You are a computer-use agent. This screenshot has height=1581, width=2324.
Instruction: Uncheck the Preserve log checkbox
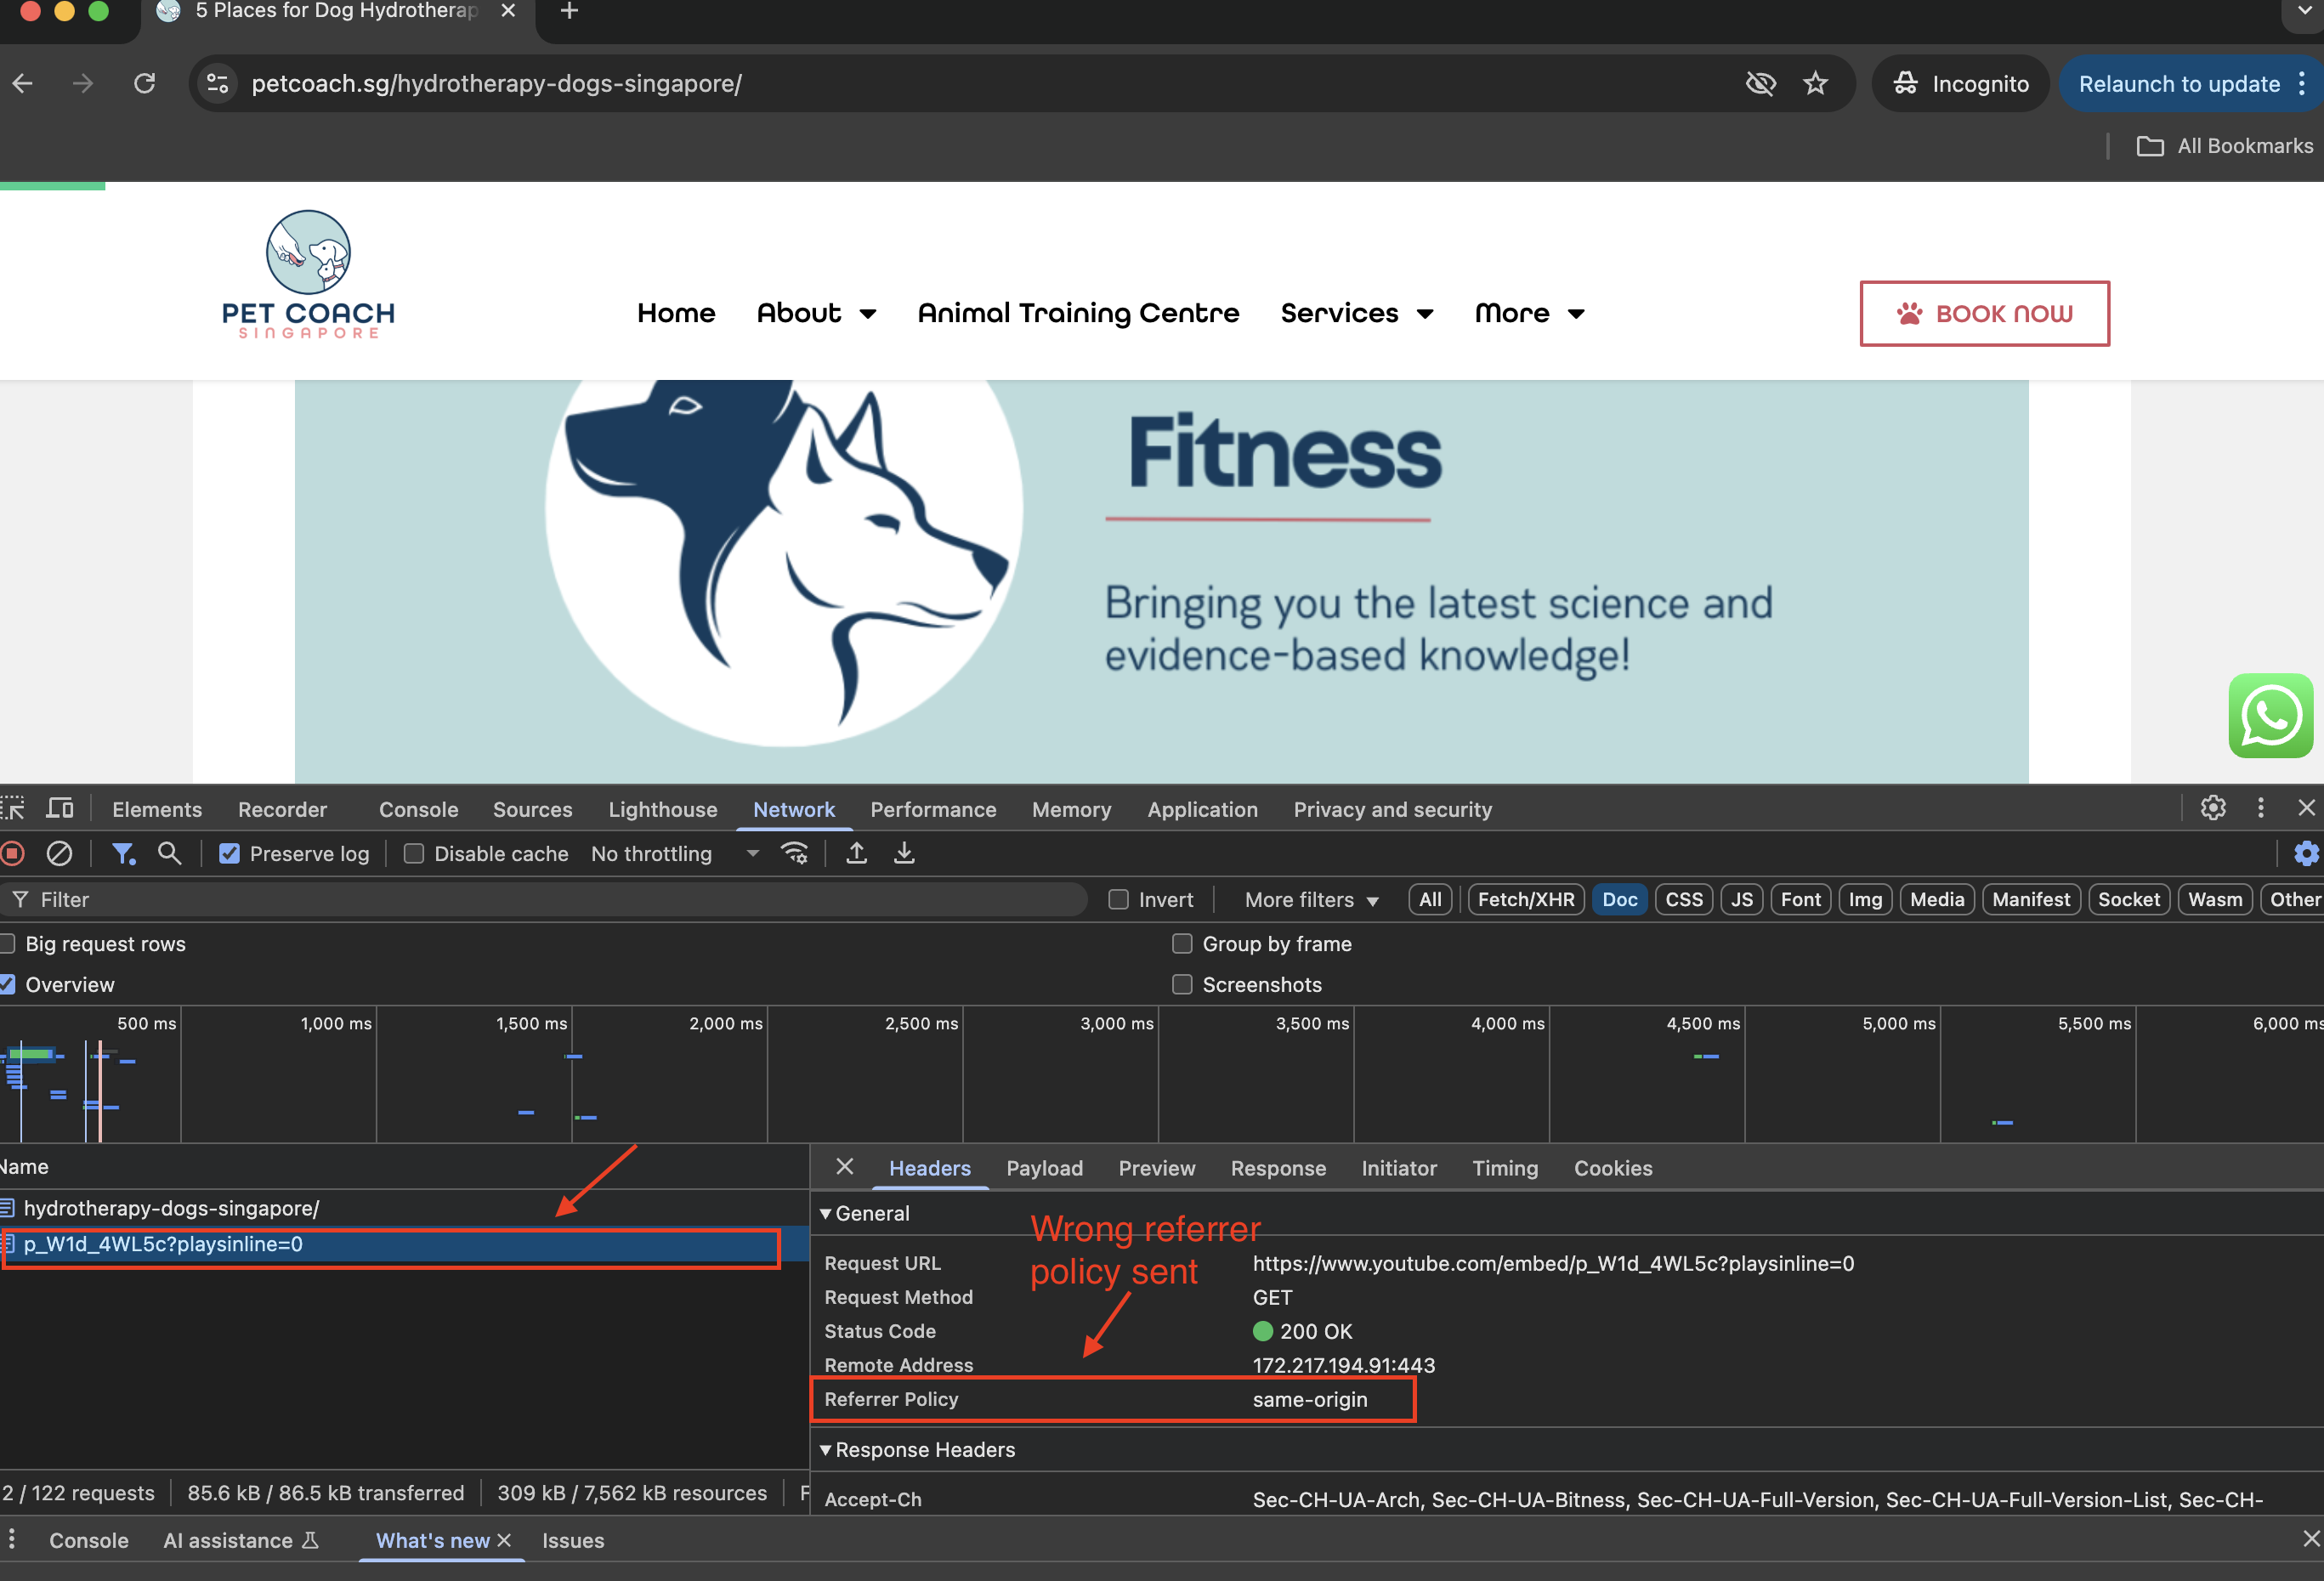coord(230,854)
